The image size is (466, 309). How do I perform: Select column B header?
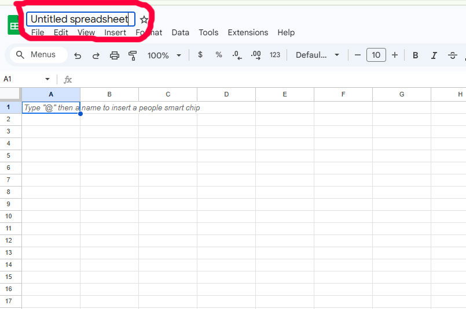109,94
